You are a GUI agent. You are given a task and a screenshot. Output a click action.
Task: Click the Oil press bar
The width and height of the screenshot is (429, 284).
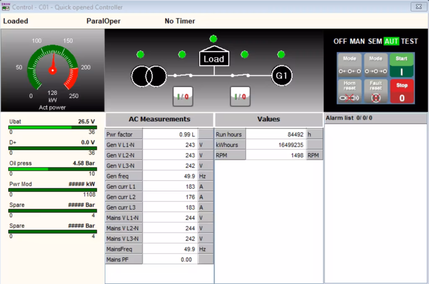tap(52, 169)
